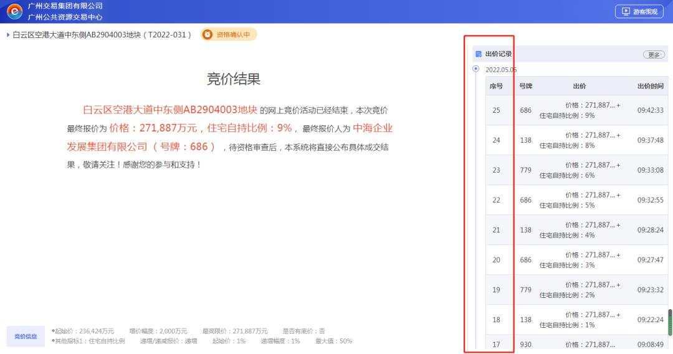Select bid row number 18

coord(577,320)
